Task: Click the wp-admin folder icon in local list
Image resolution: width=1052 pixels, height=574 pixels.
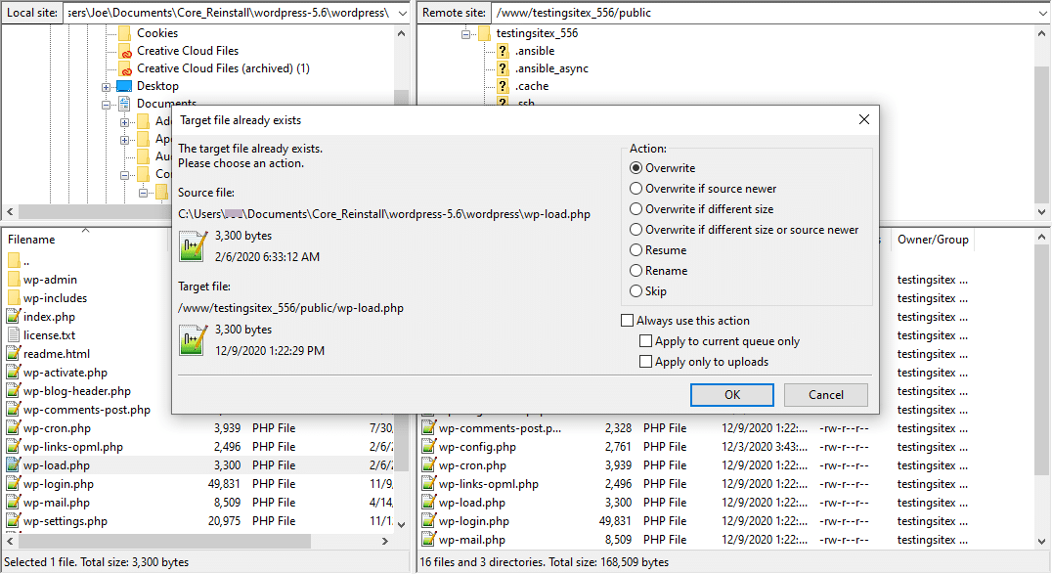Action: [x=14, y=280]
